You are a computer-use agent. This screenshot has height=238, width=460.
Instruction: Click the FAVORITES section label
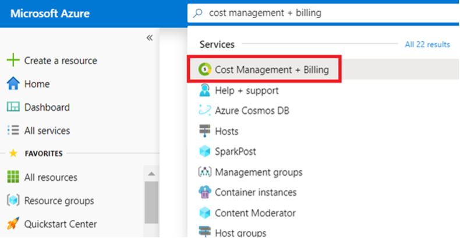click(44, 153)
